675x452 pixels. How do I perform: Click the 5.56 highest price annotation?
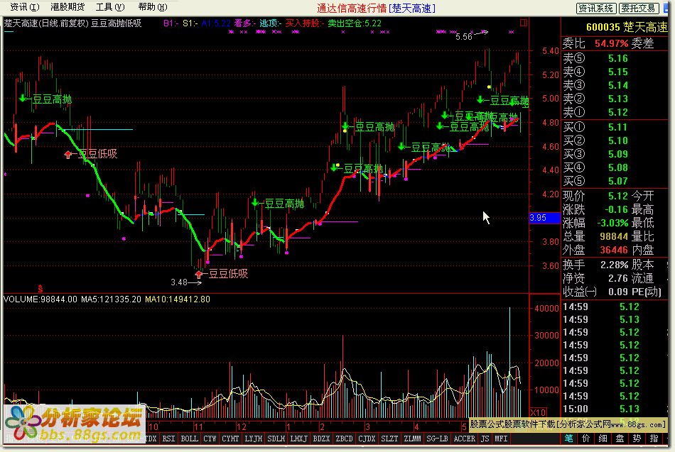(464, 37)
